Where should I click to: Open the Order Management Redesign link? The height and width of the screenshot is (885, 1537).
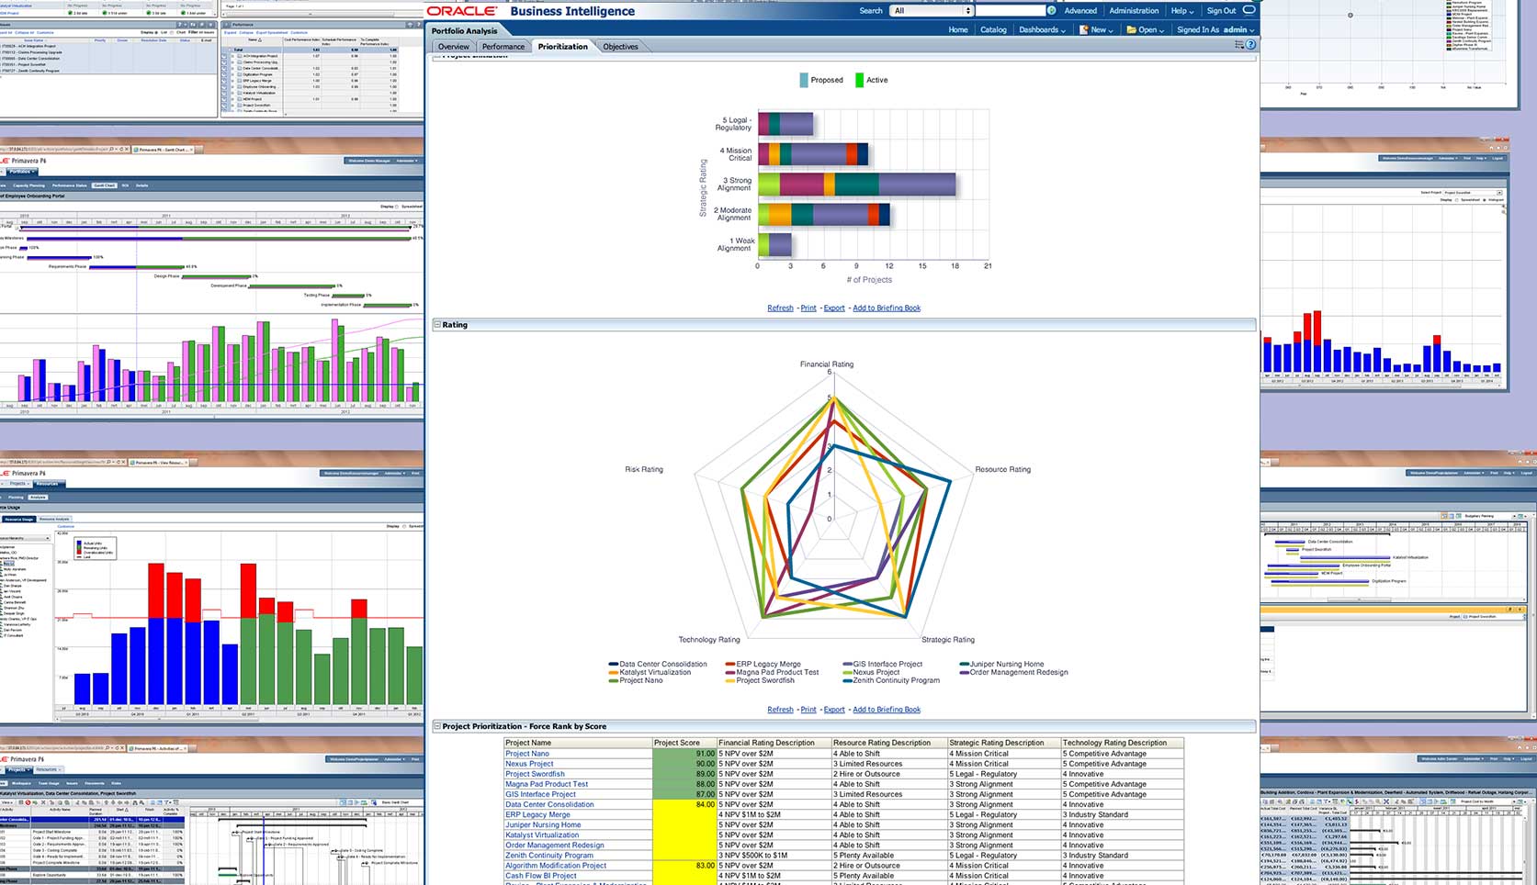(555, 846)
